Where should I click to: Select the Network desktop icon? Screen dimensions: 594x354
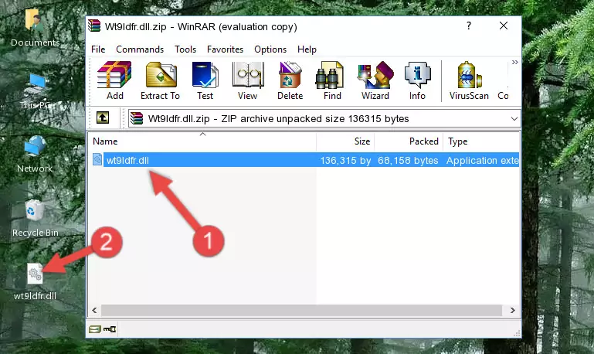point(35,155)
